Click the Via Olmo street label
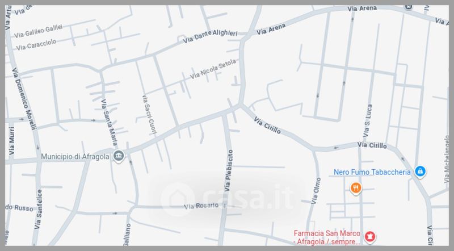The width and height of the screenshot is (454, 251). click(x=316, y=191)
